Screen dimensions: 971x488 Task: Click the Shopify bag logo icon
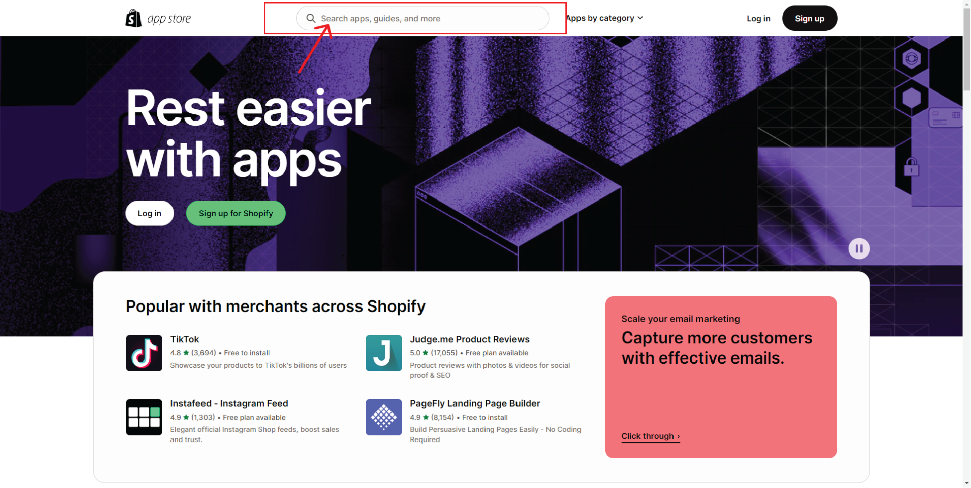click(133, 18)
